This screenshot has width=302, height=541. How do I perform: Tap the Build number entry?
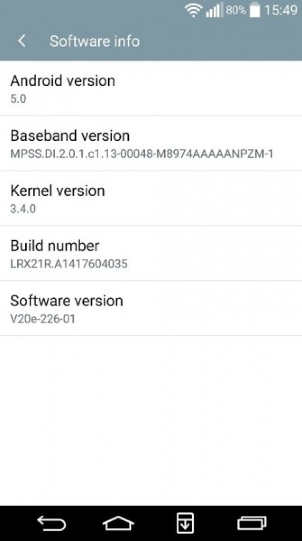point(151,253)
